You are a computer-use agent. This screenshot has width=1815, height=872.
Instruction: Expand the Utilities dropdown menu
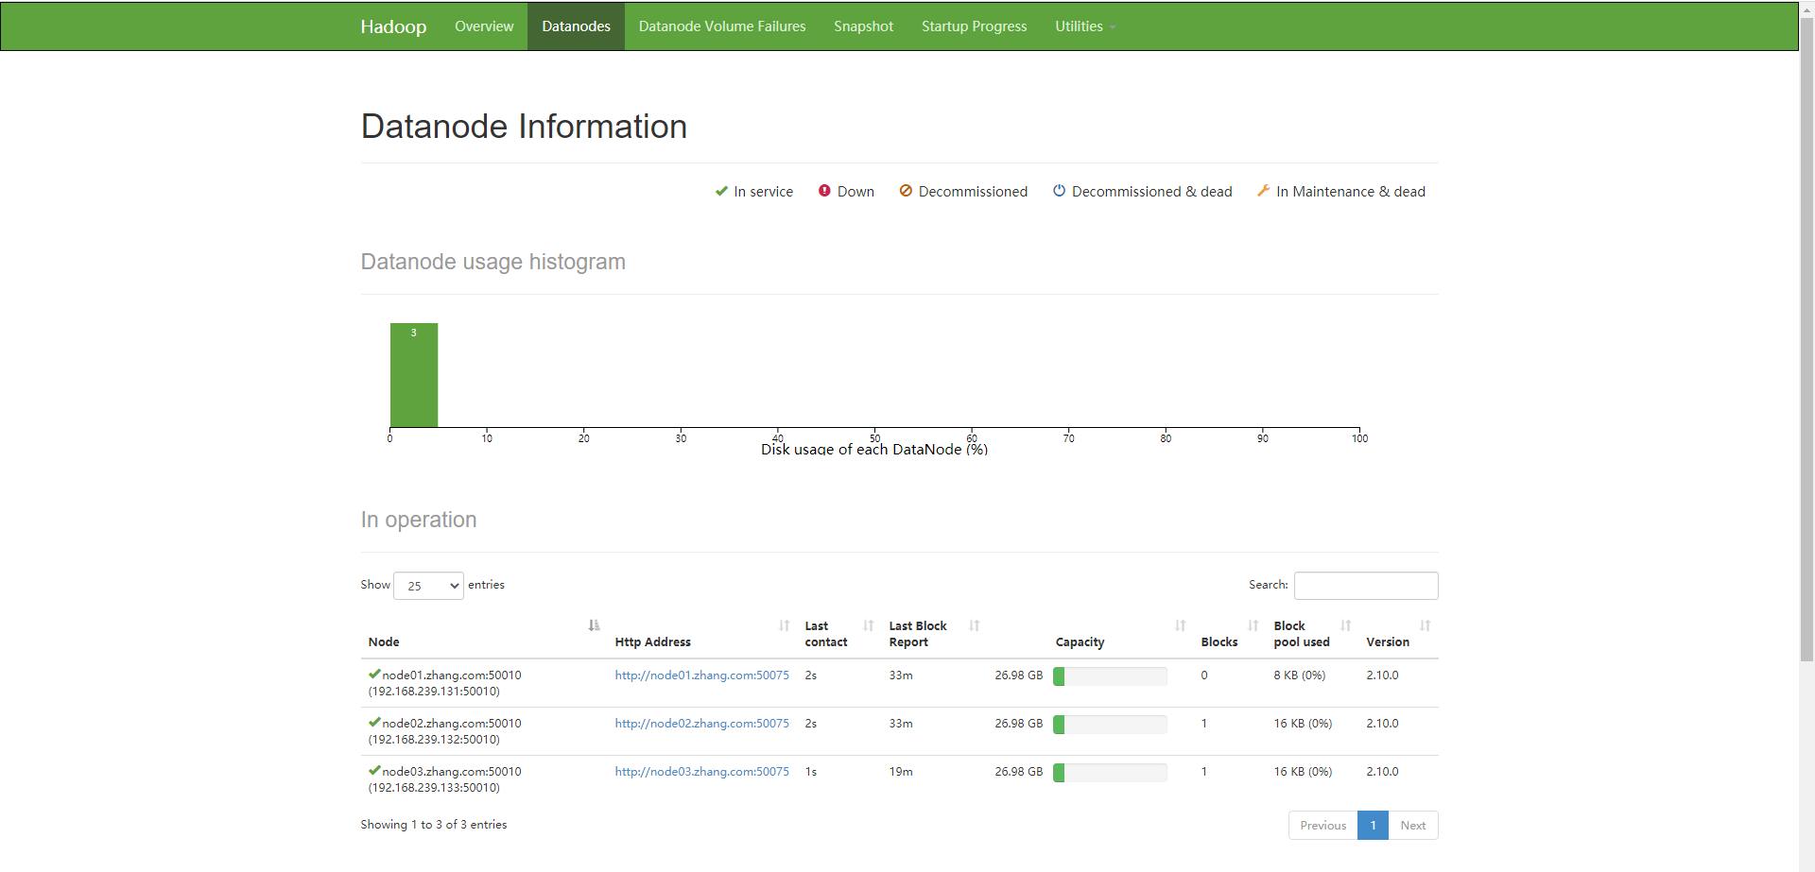coord(1085,26)
